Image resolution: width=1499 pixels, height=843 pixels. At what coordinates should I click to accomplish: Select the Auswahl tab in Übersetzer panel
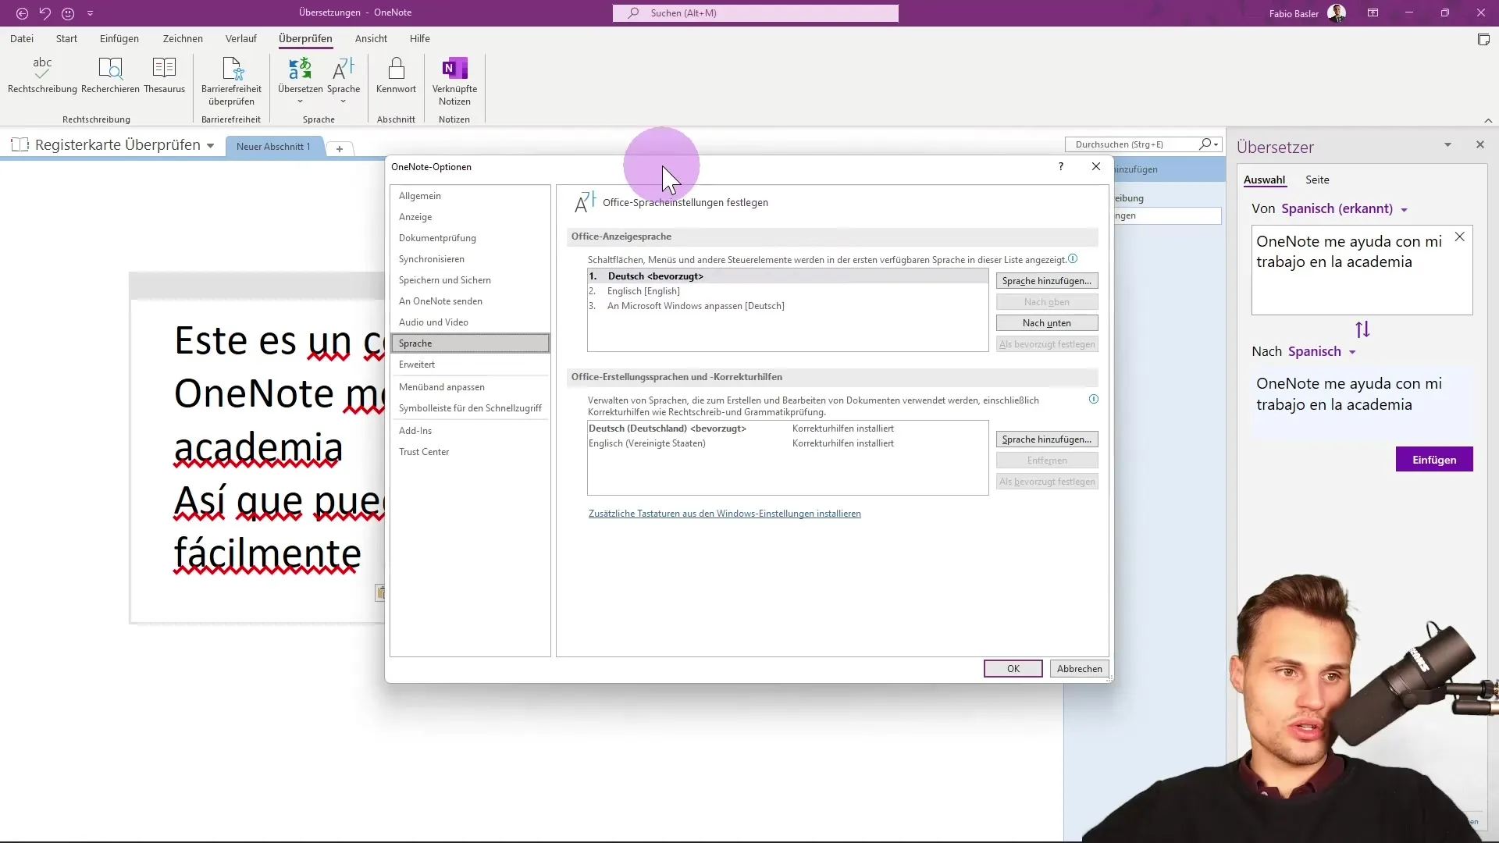(x=1264, y=179)
